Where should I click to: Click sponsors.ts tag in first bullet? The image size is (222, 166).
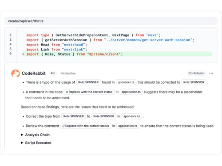[x=126, y=82]
